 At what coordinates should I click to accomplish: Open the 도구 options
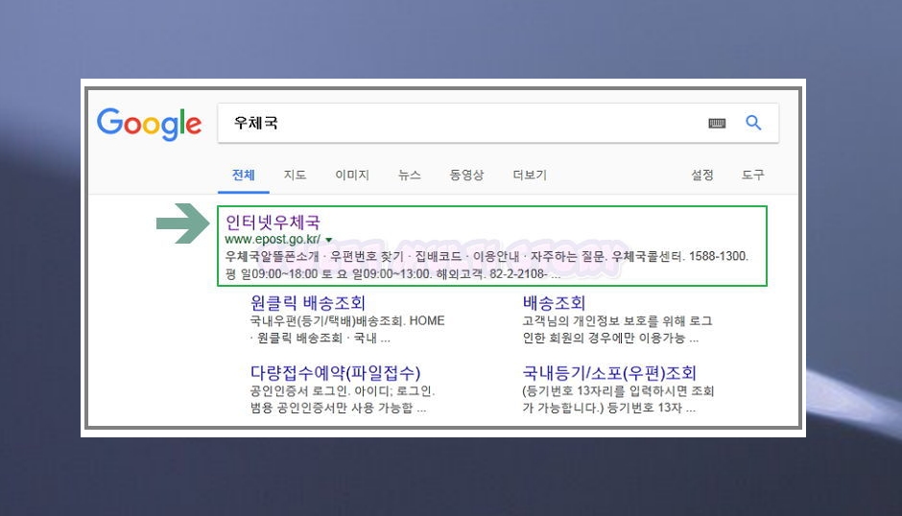753,175
